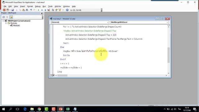Click the Copy icon in toolbar
This screenshot has width=199, height=112.
pos(20,10)
